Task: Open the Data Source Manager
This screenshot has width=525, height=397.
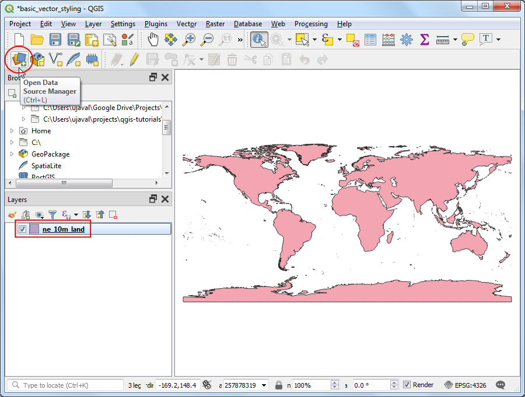Action: click(19, 59)
